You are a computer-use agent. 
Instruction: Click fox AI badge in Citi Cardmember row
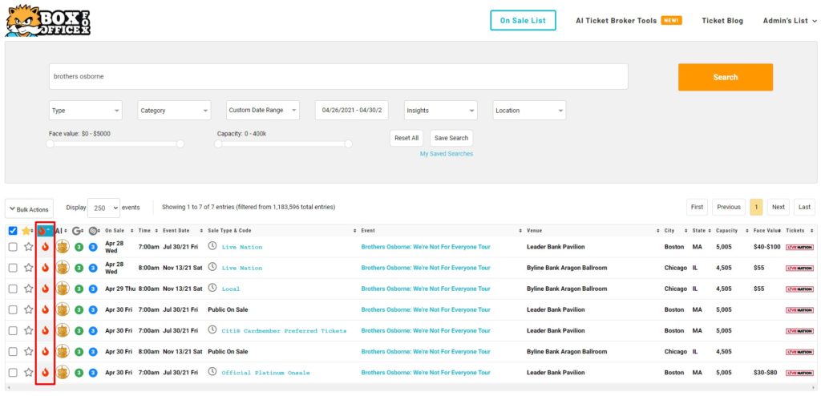62,330
